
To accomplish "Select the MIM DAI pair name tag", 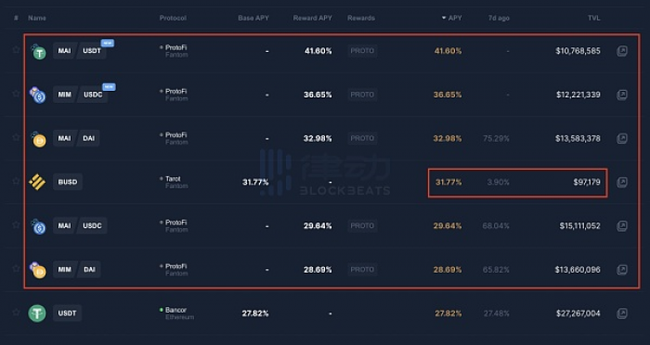I will point(77,270).
